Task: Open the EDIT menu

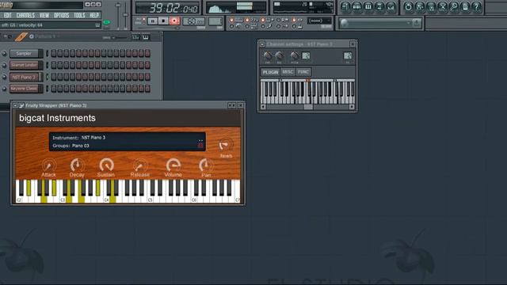Action: [8, 15]
